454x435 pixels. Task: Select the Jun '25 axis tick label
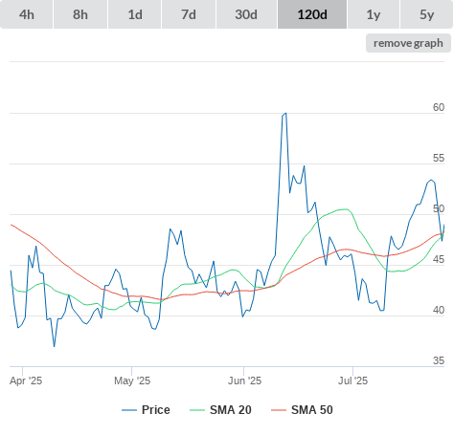[x=244, y=381]
